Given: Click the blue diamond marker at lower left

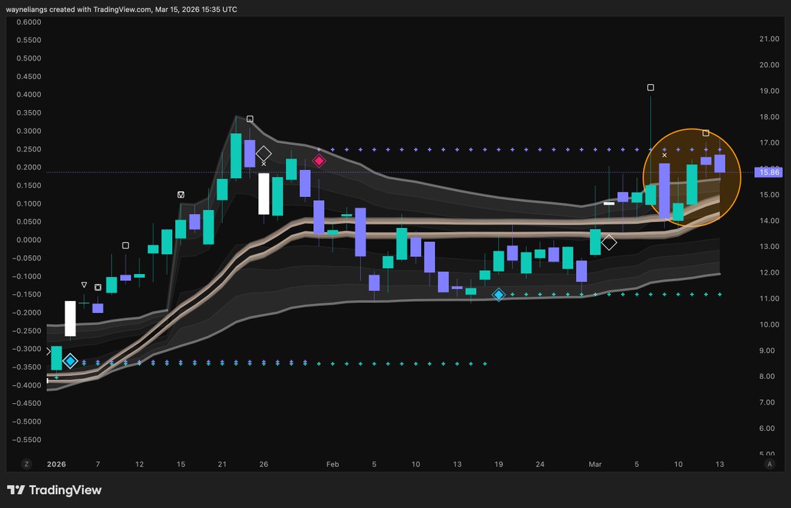Looking at the screenshot, I should click(x=71, y=360).
